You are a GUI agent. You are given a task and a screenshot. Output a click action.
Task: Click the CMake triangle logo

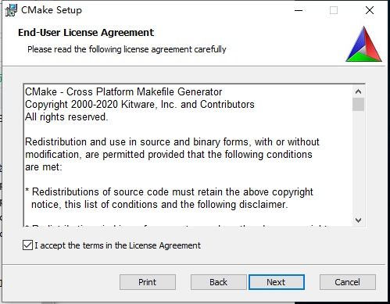364,44
